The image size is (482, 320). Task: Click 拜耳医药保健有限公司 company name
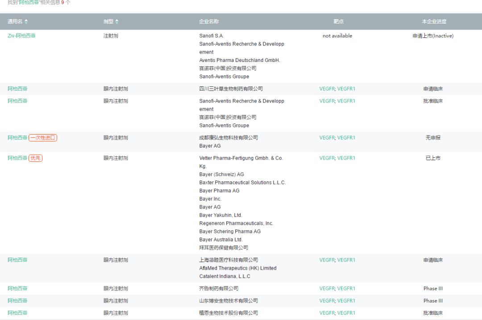[224, 247]
